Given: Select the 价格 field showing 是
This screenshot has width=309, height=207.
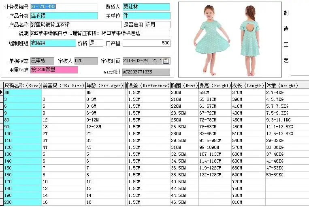Looking at the screenshot, I should (96, 43).
